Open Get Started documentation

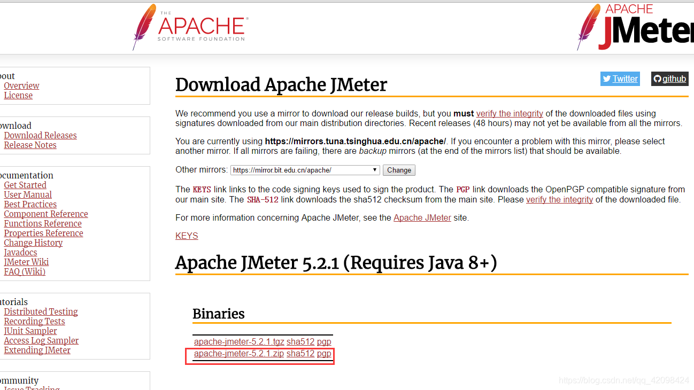point(25,185)
